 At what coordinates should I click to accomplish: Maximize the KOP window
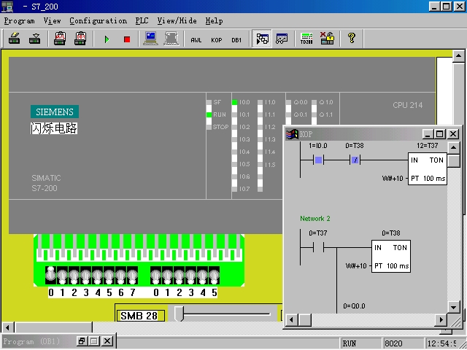[440, 134]
